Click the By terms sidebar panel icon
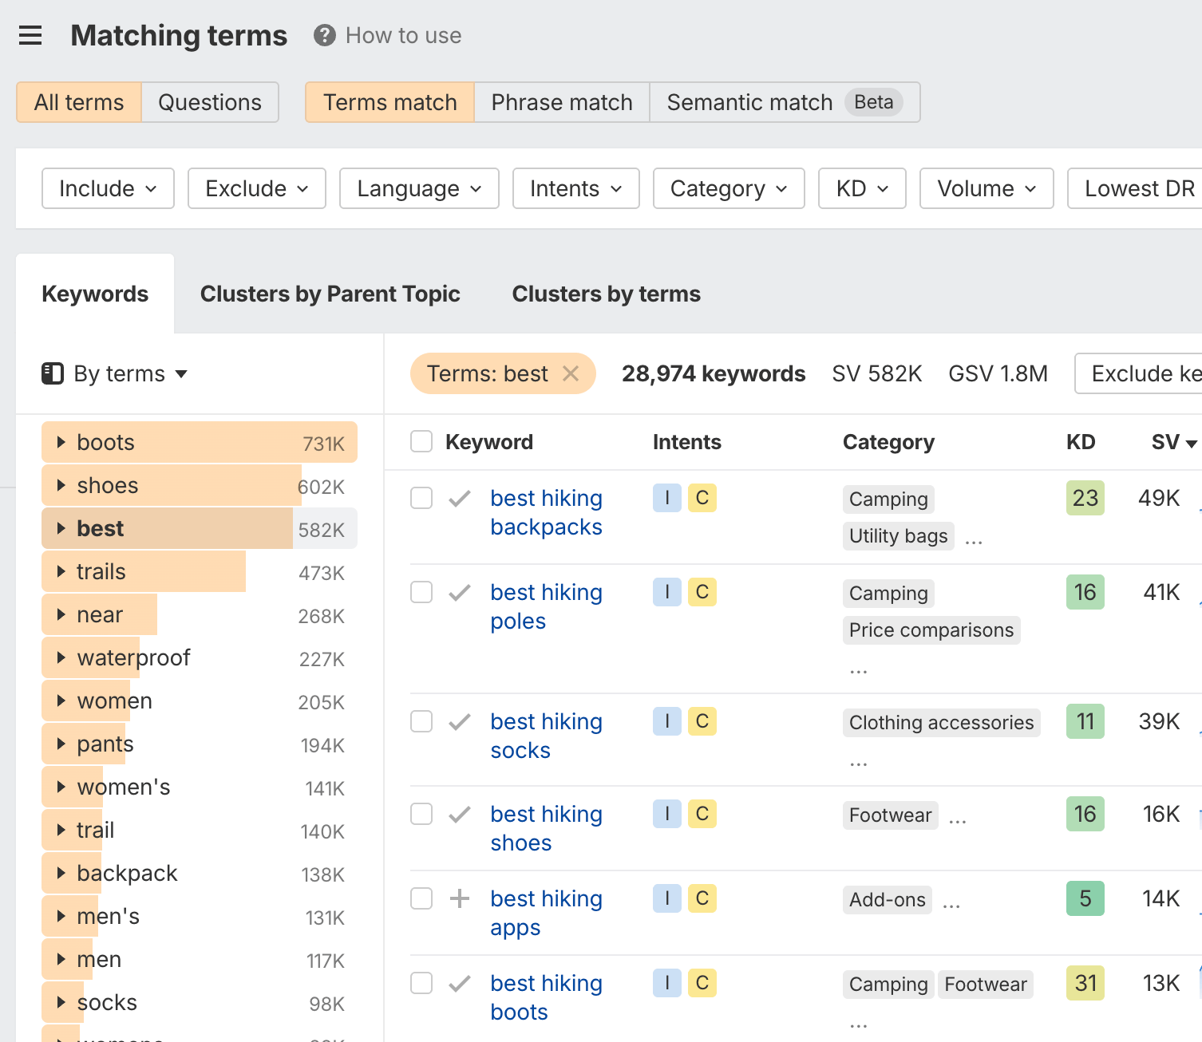 53,373
